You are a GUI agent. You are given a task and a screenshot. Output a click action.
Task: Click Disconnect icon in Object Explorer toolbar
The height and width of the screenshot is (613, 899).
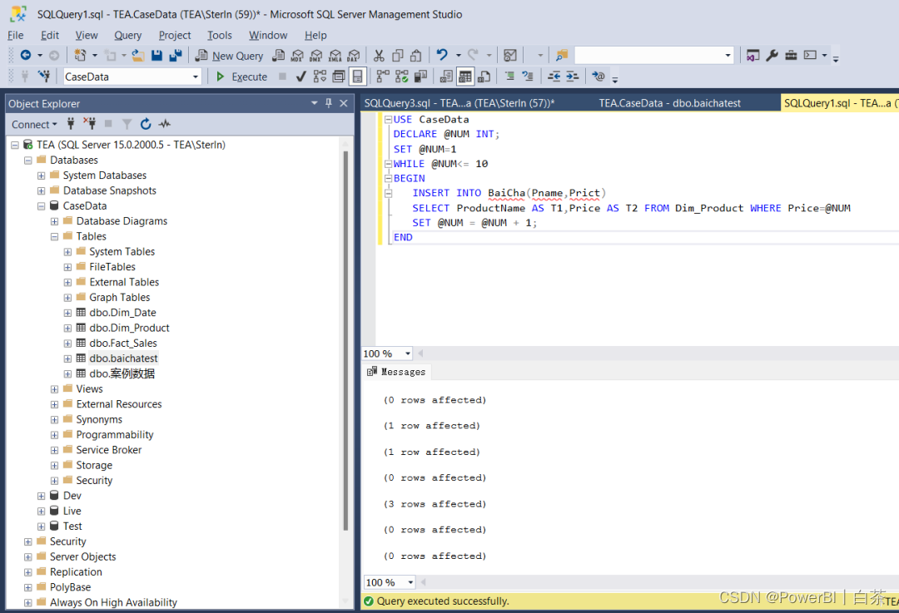tap(89, 124)
